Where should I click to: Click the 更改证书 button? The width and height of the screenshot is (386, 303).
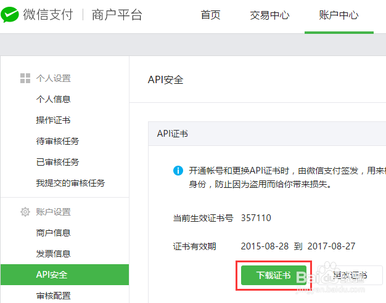click(x=350, y=275)
